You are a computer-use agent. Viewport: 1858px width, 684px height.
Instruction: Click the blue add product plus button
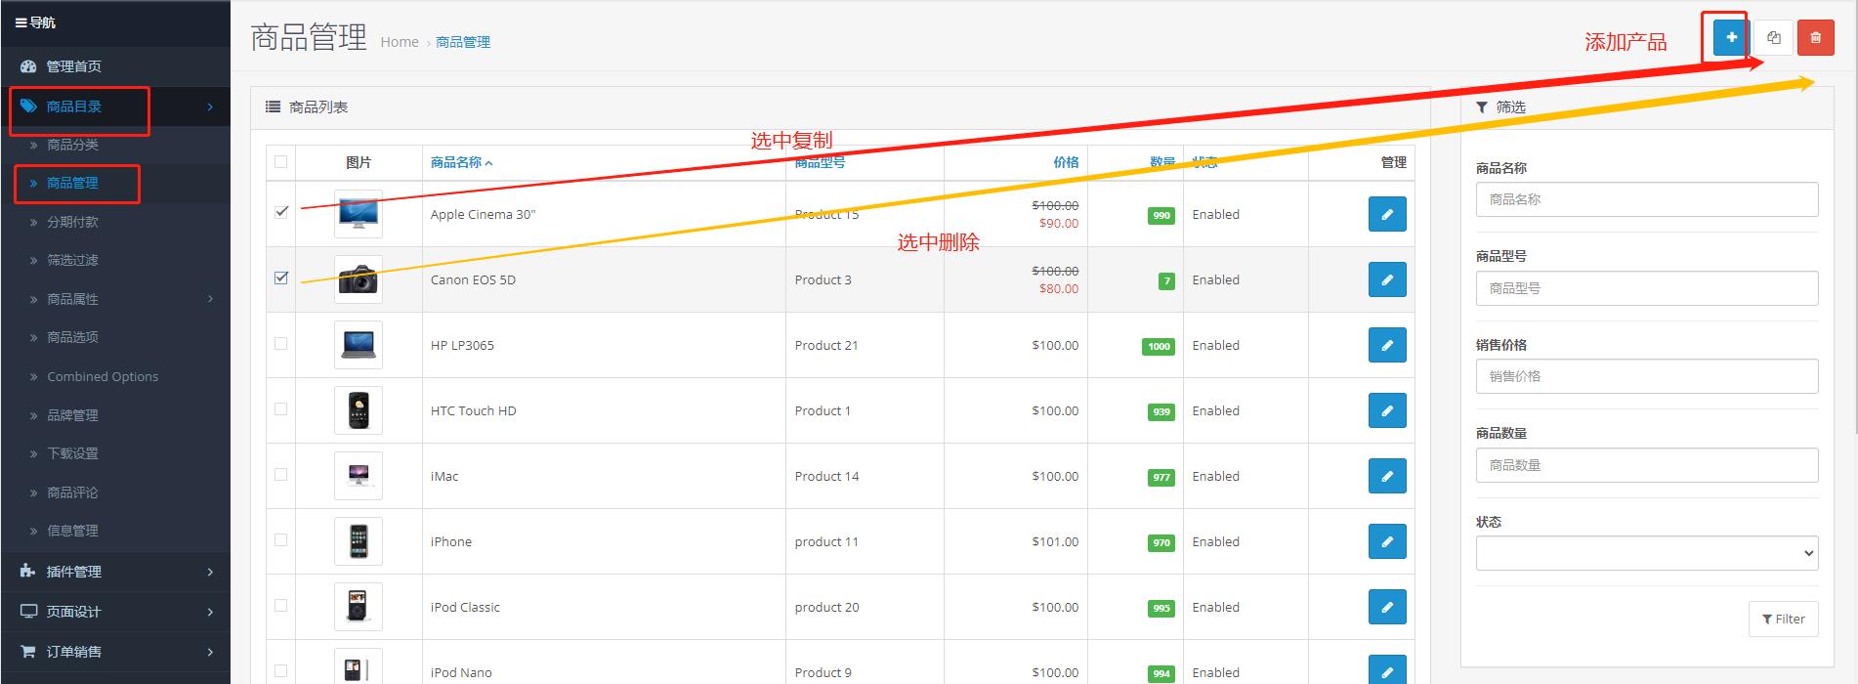[1731, 38]
